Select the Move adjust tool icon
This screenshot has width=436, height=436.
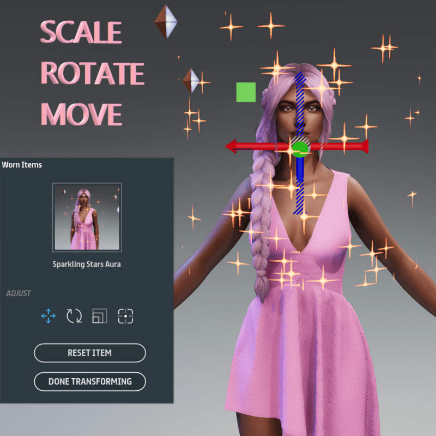pos(49,316)
